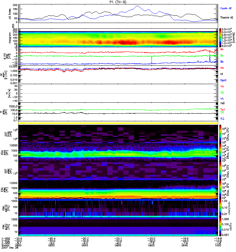
Task: Click the green By spike near 0920
Action: tap(152, 60)
